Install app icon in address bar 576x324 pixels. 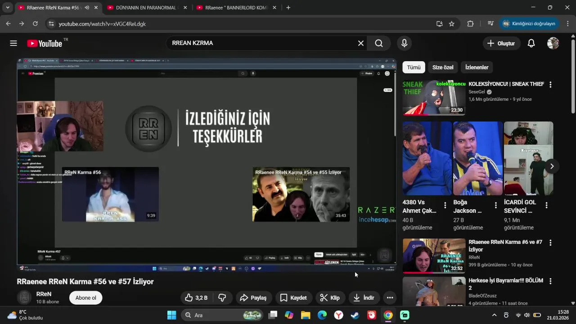[x=439, y=24]
